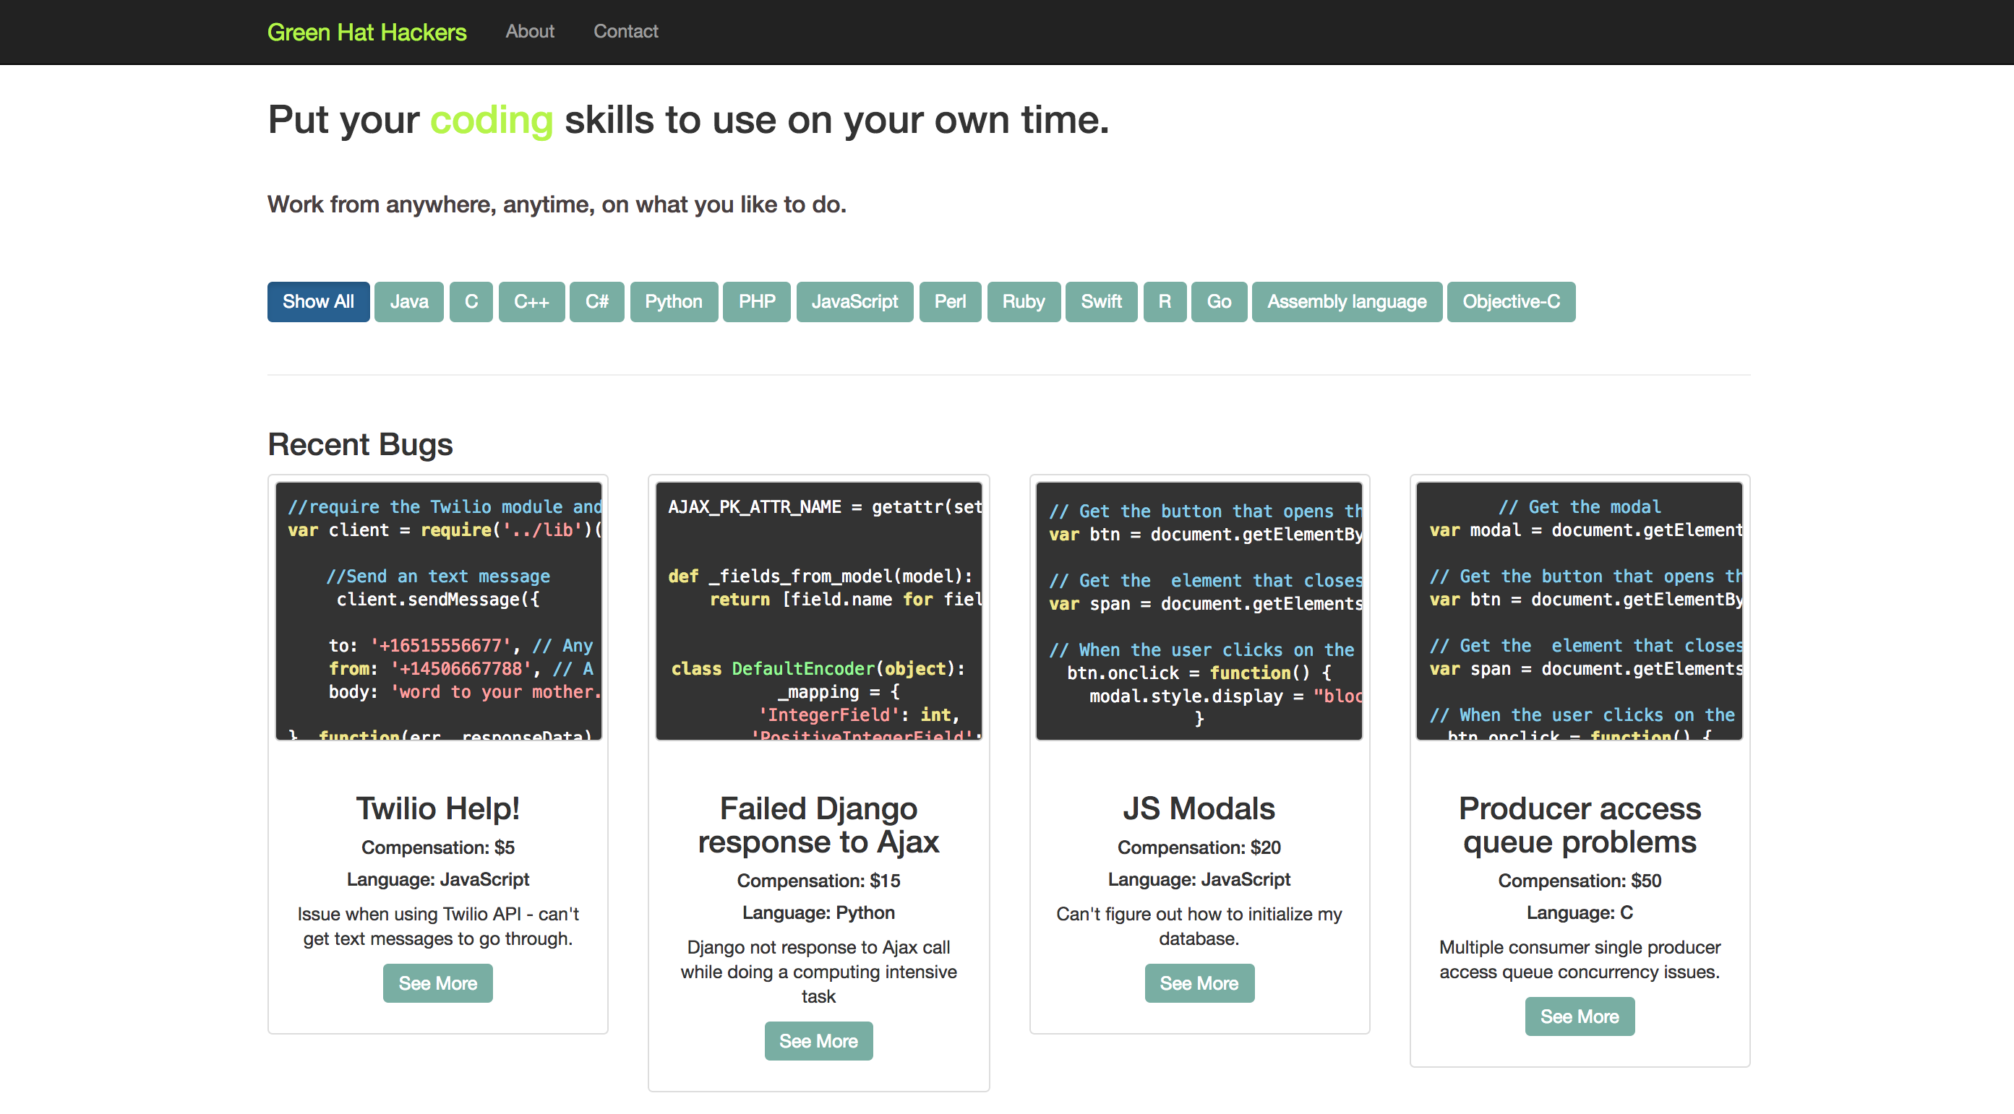Open the Contact page
This screenshot has height=1114, width=2014.
click(x=625, y=31)
